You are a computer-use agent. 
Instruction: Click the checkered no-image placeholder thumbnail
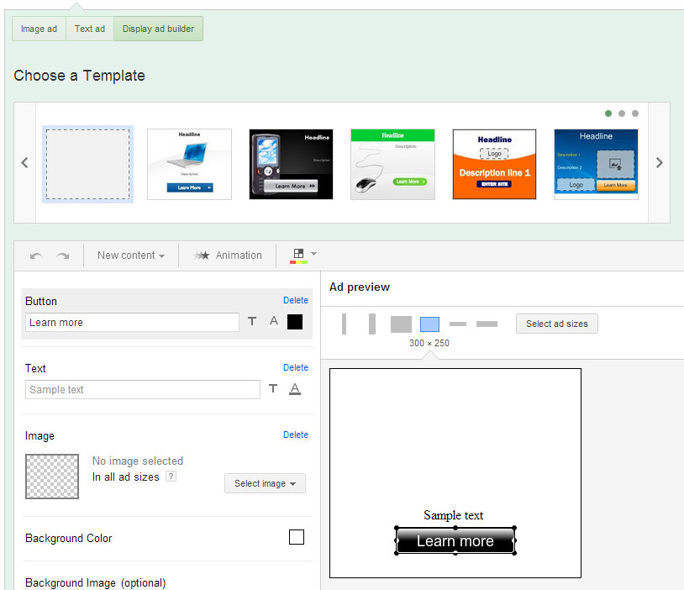(51, 476)
